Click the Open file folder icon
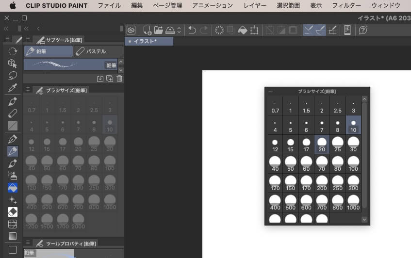Image resolution: width=411 pixels, height=258 pixels. tap(158, 30)
